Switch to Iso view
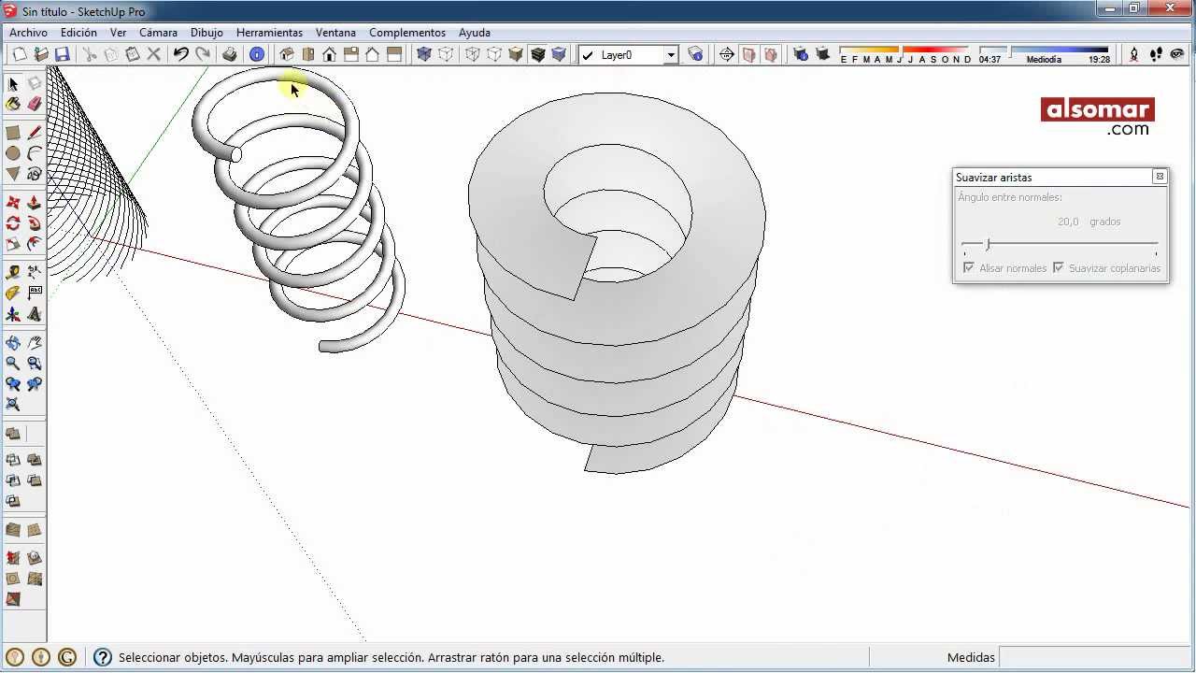The image size is (1196, 673). point(287,55)
